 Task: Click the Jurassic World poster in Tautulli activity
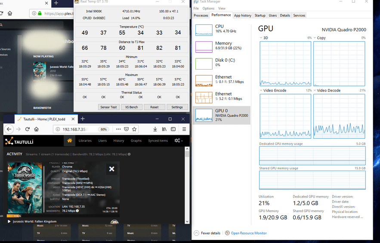[x=25, y=188]
